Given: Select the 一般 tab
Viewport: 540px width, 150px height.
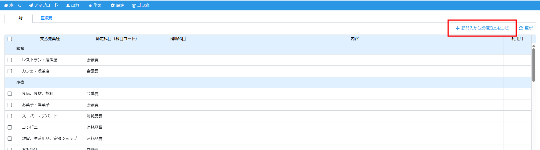Looking at the screenshot, I should (x=19, y=18).
